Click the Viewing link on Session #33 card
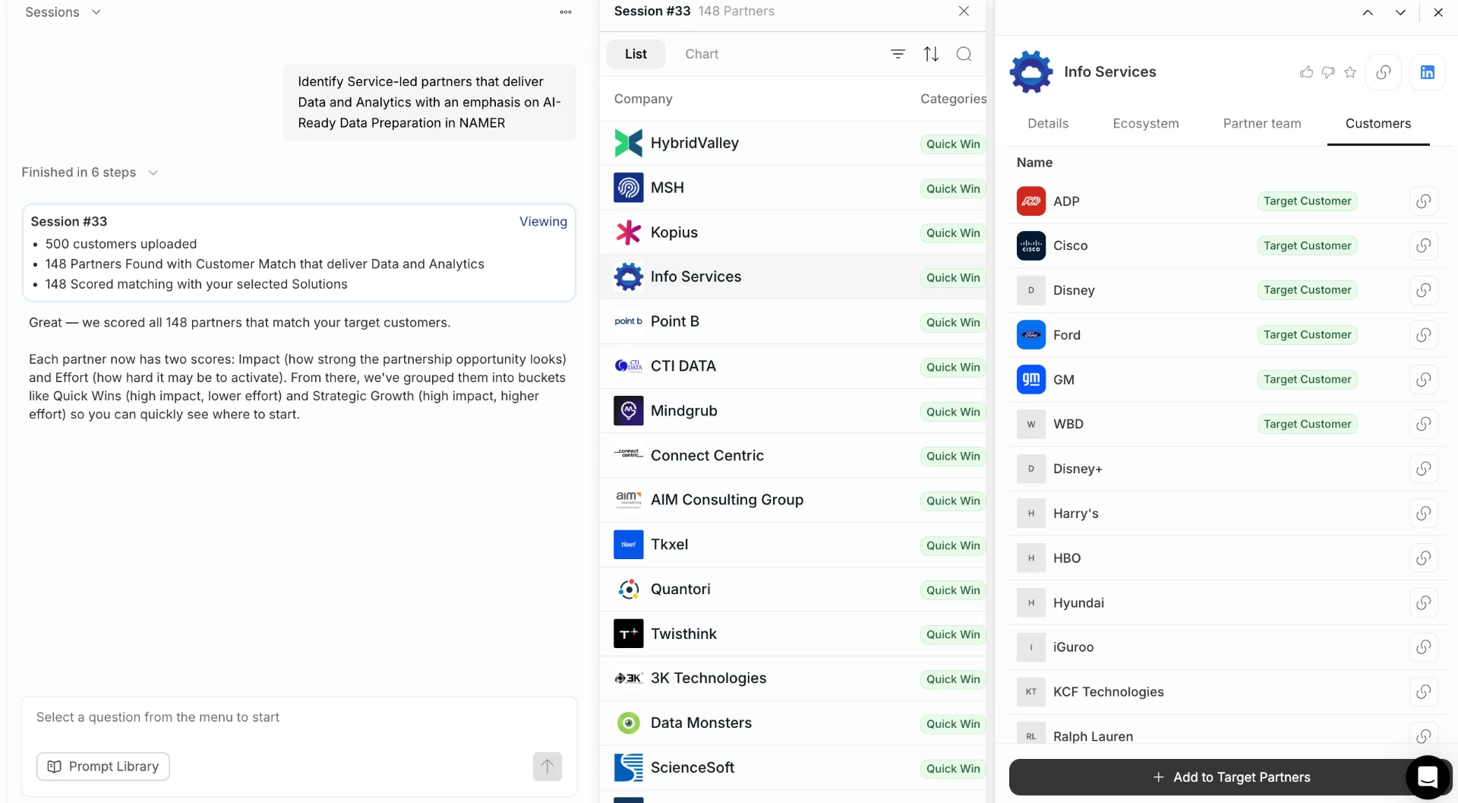The image size is (1458, 803). coord(543,222)
